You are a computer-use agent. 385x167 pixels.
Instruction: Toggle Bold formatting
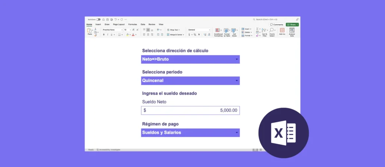pyautogui.click(x=104, y=35)
